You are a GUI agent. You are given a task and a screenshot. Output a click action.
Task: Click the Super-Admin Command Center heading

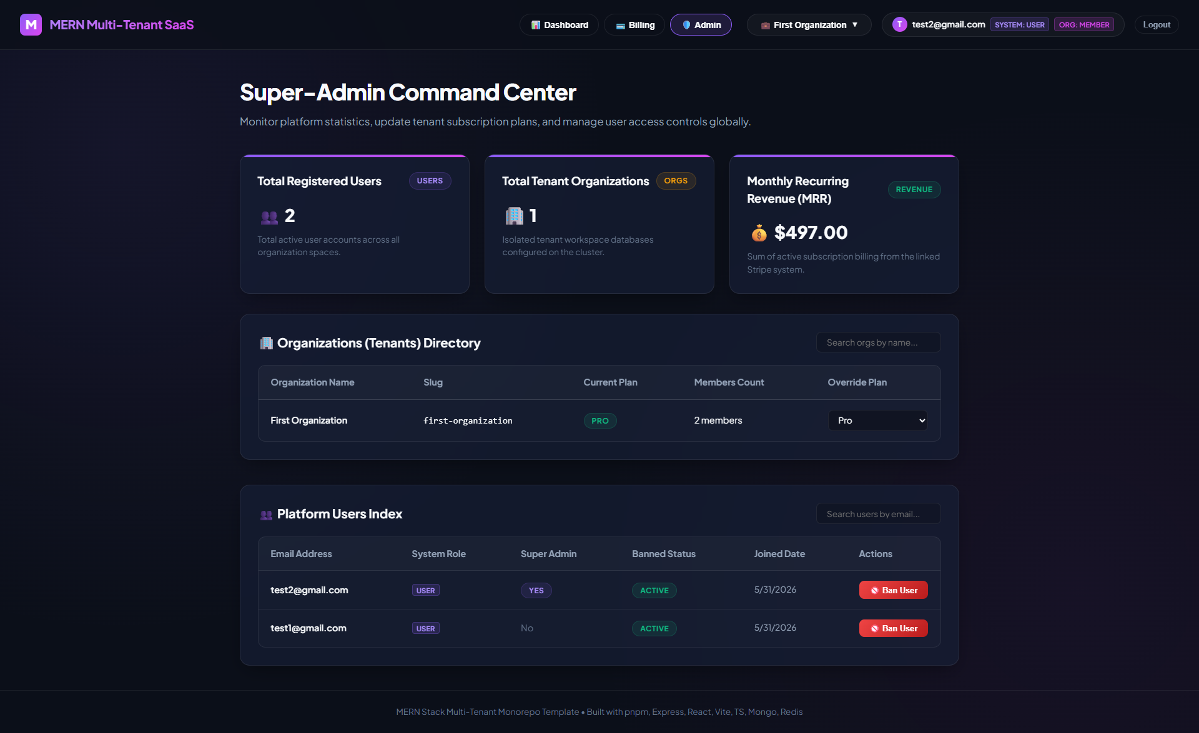[x=408, y=92]
